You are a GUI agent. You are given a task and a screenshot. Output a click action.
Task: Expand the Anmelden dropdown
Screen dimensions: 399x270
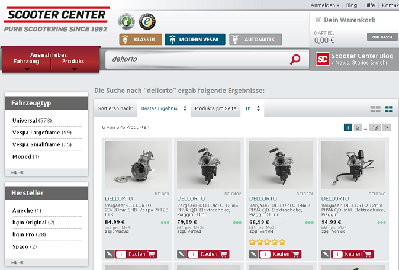[324, 5]
